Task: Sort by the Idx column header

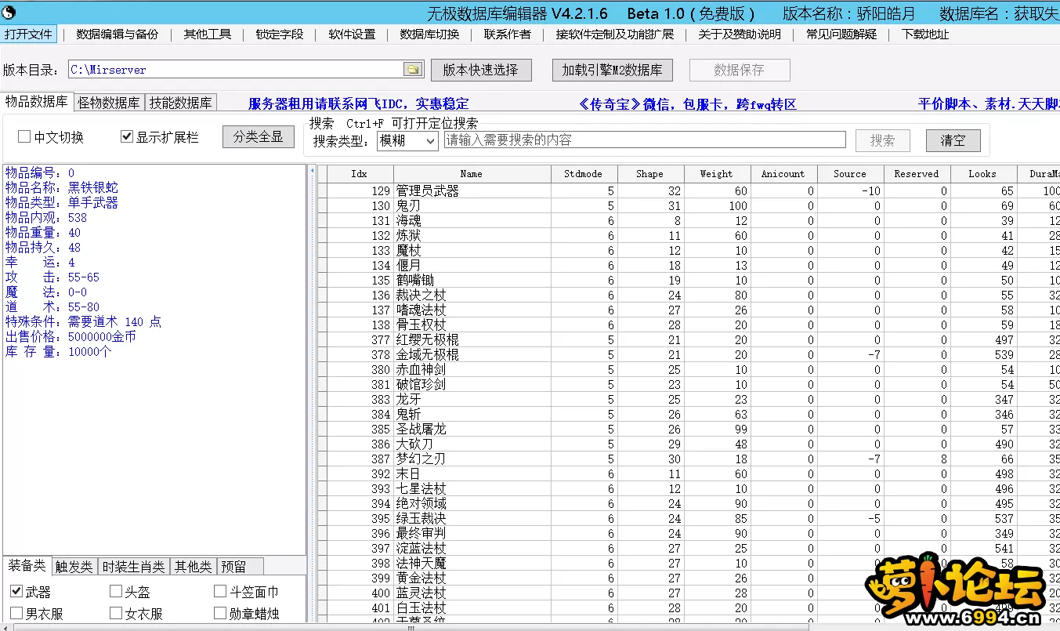Action: pyautogui.click(x=360, y=174)
